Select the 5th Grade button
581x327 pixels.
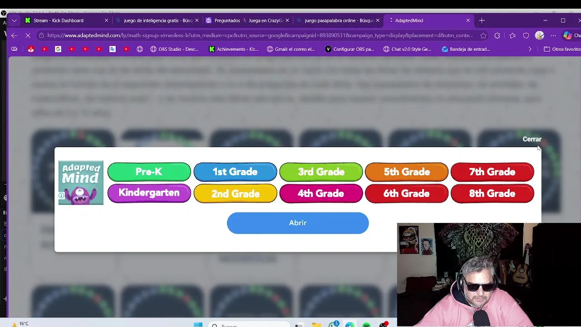[407, 172]
